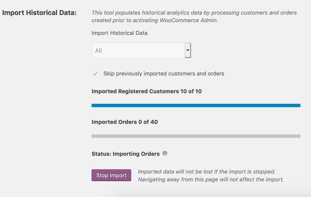The image size is (311, 197).
Task: Click the 'Import Historical Data' field label above dropdown
Action: click(119, 33)
